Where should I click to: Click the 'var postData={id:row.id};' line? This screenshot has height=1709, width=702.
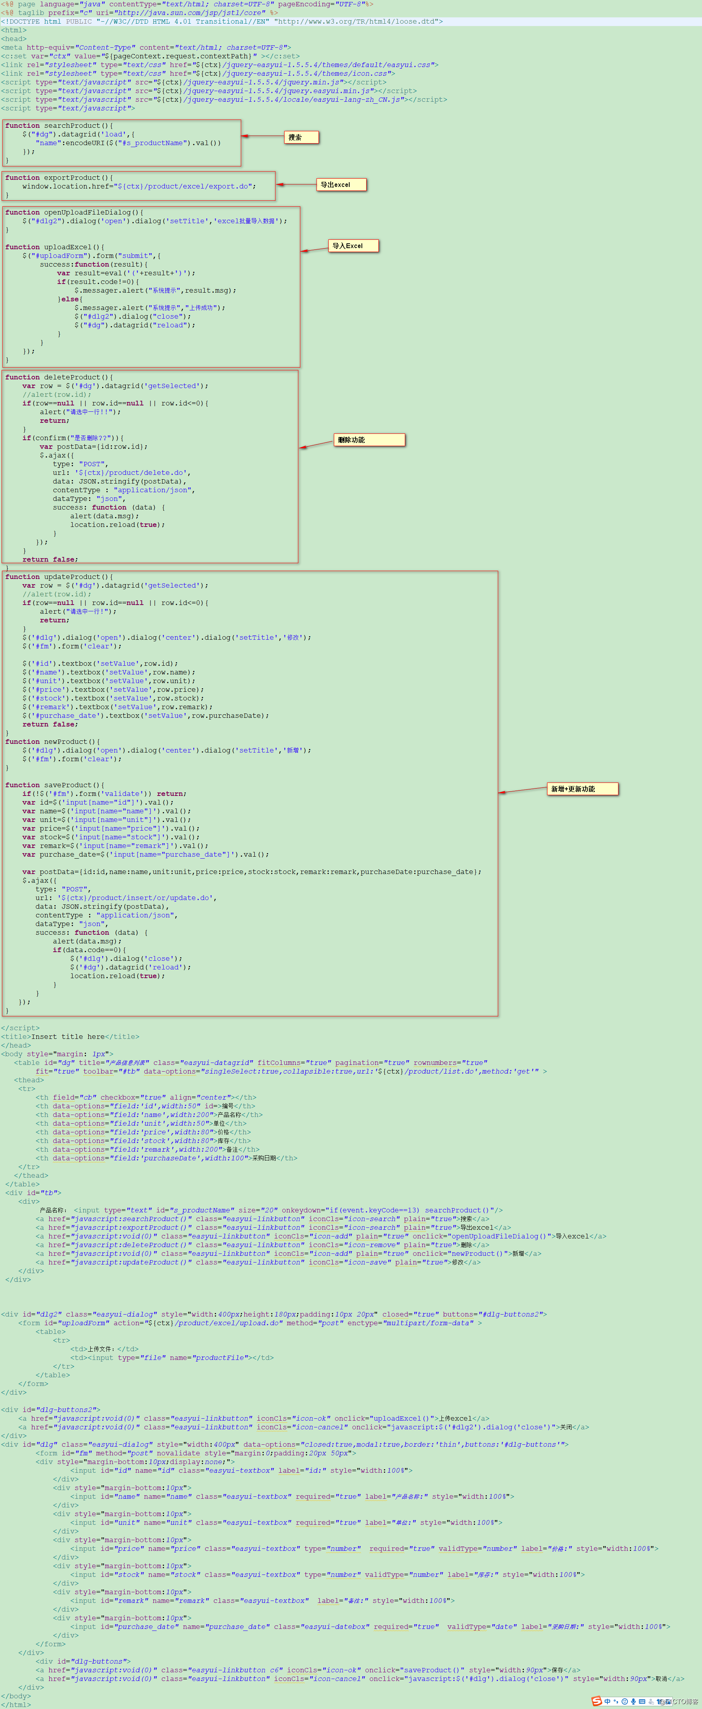[x=93, y=446]
